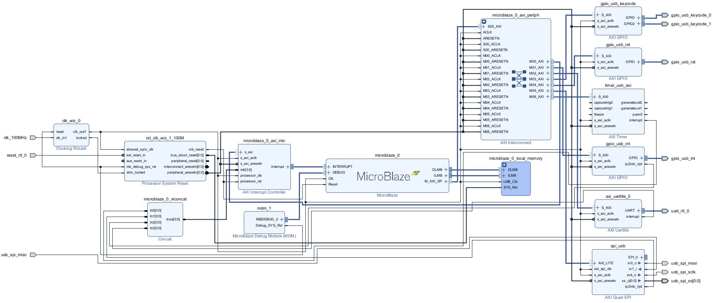Select the dout[3:0] pin on microblaze_0_xlconcat
The width and height of the screenshot is (720, 303).
pos(173,220)
